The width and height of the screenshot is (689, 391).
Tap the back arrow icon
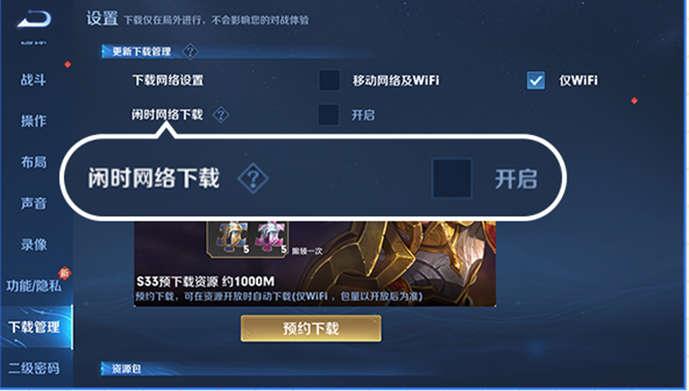click(x=34, y=19)
